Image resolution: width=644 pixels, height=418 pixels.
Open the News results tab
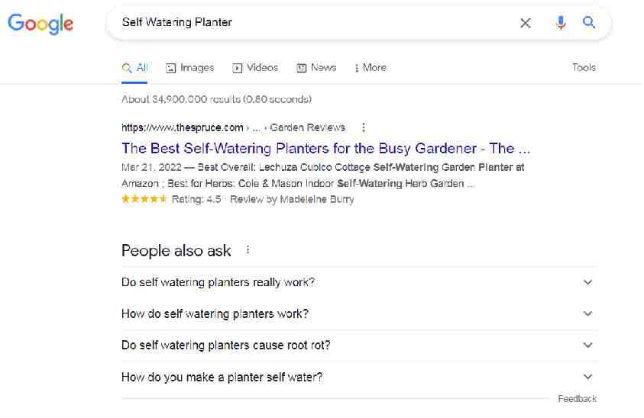(x=317, y=68)
